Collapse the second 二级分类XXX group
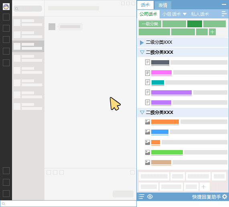 (142, 52)
